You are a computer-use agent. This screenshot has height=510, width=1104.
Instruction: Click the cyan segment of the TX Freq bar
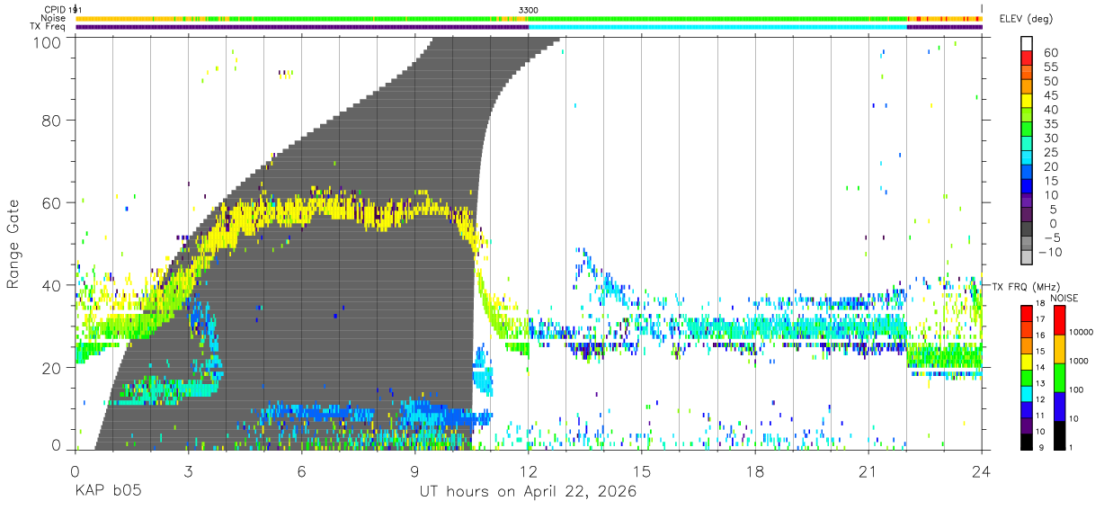click(x=717, y=27)
